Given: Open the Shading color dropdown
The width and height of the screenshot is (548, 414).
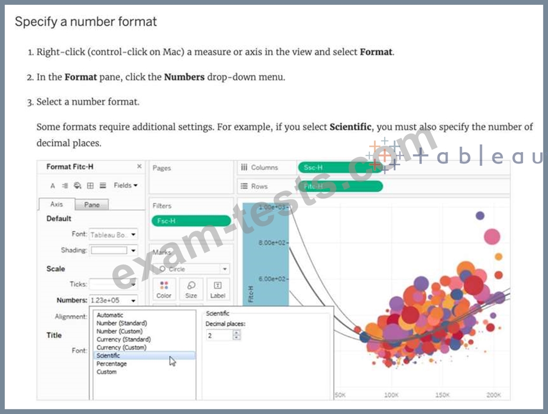Looking at the screenshot, I should pos(133,251).
